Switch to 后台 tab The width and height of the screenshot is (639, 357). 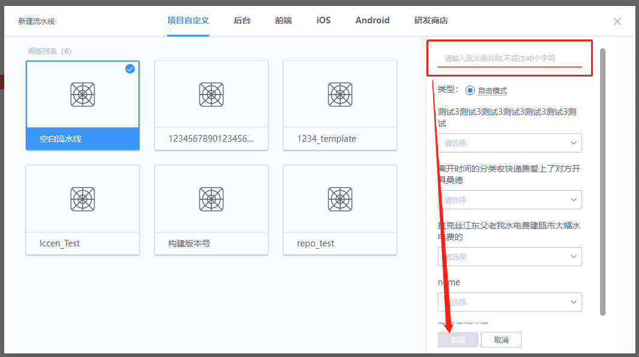[242, 20]
